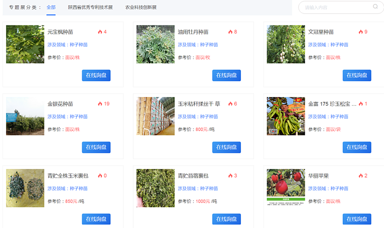Click the 油用牡丹种苗 plant photo
The width and height of the screenshot is (384, 228).
point(156,44)
